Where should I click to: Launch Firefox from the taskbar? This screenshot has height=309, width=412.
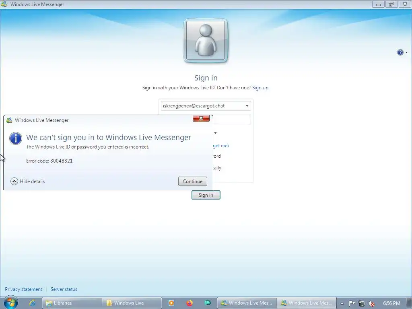[190, 303]
